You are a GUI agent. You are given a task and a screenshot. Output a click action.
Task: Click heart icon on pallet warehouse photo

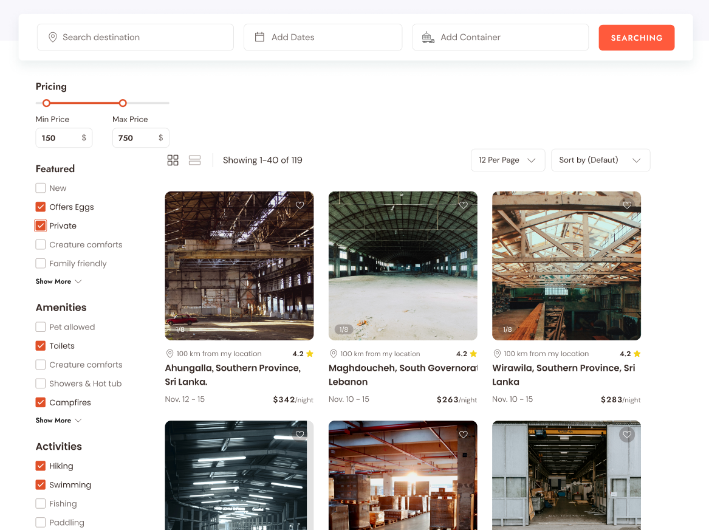click(464, 435)
